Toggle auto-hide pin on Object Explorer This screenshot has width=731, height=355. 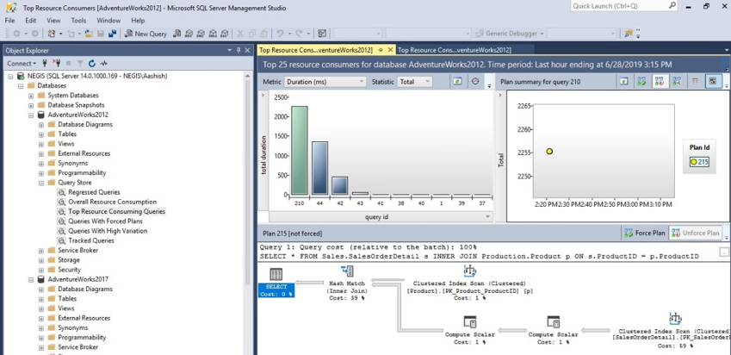coord(239,50)
